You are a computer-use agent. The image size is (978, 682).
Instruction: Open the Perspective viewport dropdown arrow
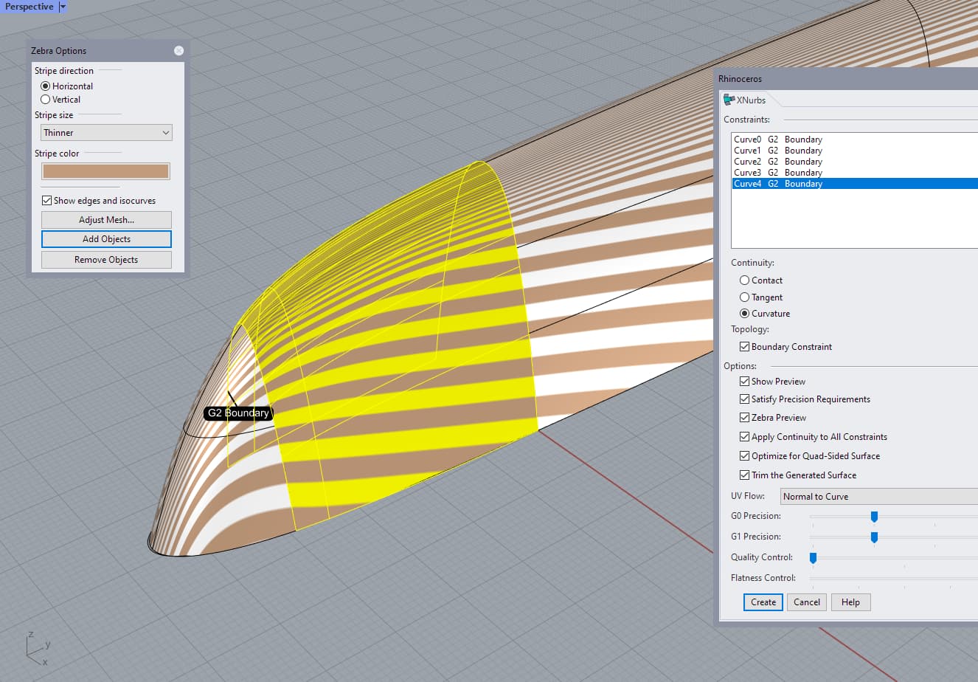point(63,7)
